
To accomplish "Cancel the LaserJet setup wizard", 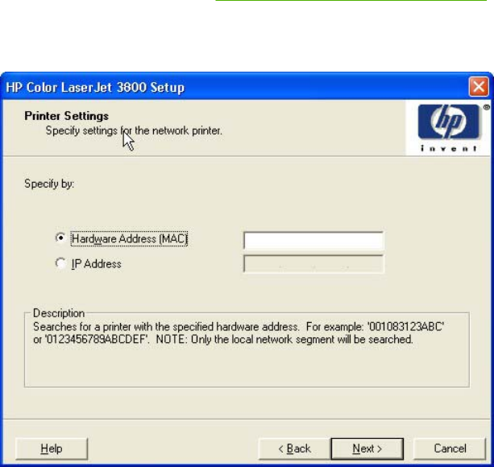I will click(x=450, y=448).
